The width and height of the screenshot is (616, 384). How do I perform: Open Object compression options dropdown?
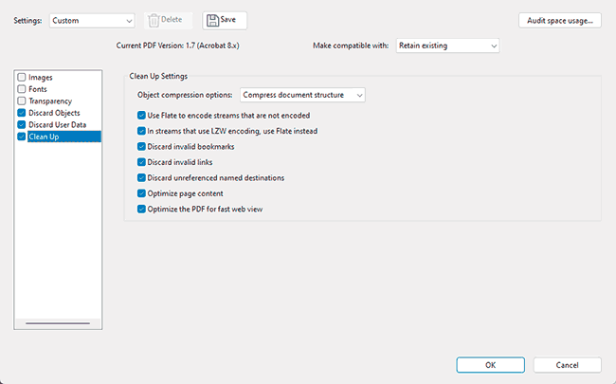[x=302, y=95]
